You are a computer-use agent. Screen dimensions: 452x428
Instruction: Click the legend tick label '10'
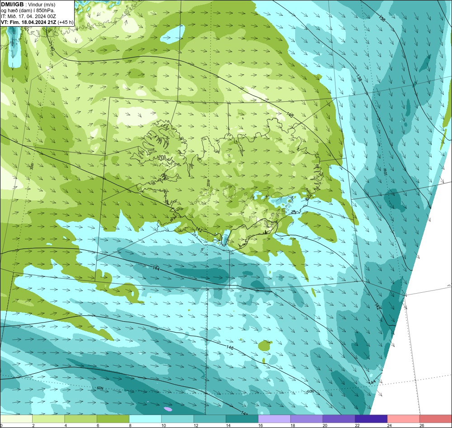tap(164, 425)
